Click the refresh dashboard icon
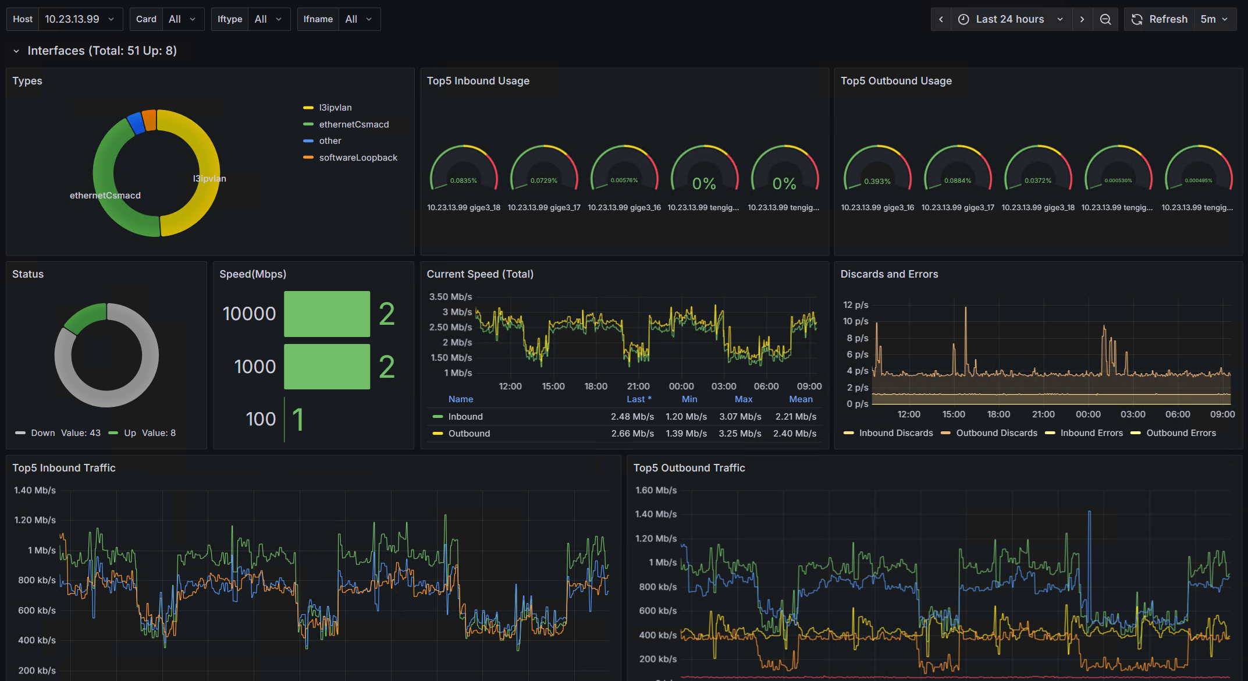Viewport: 1248px width, 681px height. [x=1137, y=19]
